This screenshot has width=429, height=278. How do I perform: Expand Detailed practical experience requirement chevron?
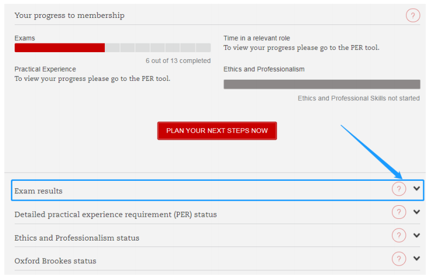(417, 212)
